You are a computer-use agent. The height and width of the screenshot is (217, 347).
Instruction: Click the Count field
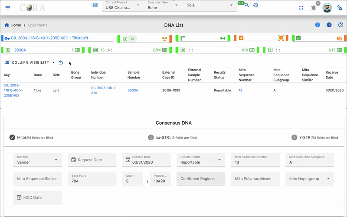pyautogui.click(x=133, y=178)
